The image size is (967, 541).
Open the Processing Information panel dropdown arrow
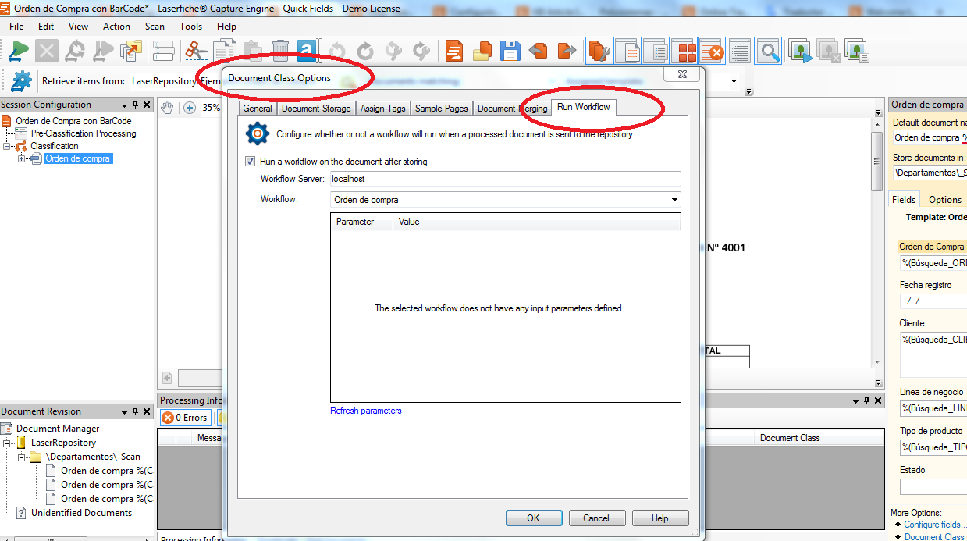(856, 400)
